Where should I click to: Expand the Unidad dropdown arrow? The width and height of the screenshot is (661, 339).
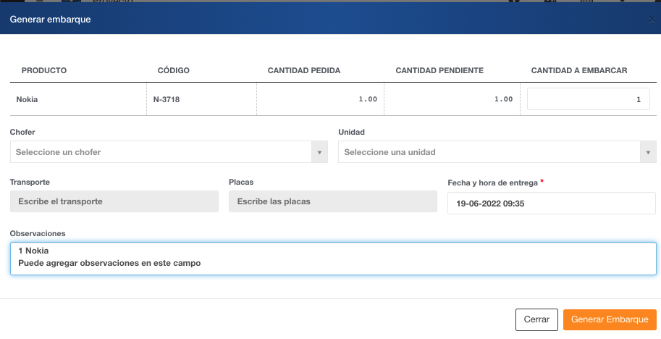[x=648, y=152]
